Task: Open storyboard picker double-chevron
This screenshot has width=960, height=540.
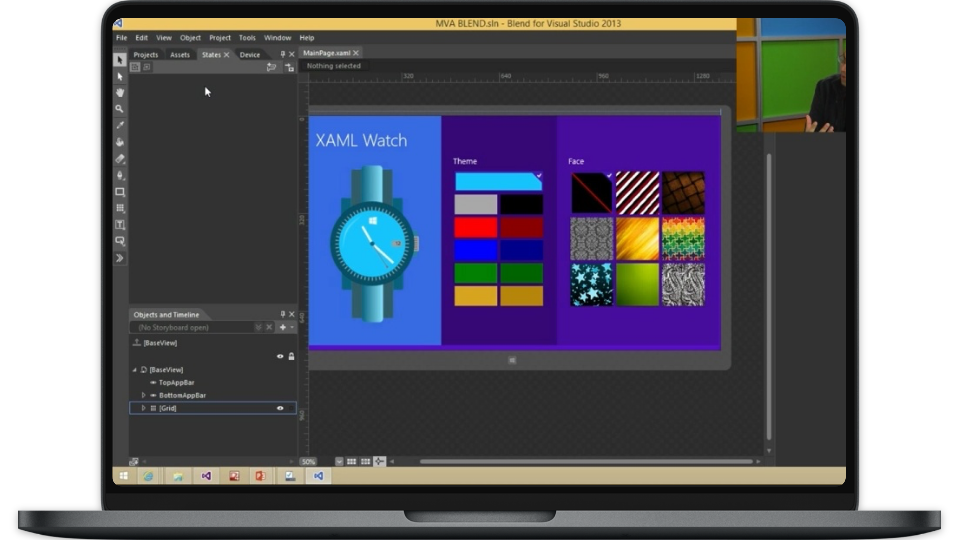Action: [258, 327]
